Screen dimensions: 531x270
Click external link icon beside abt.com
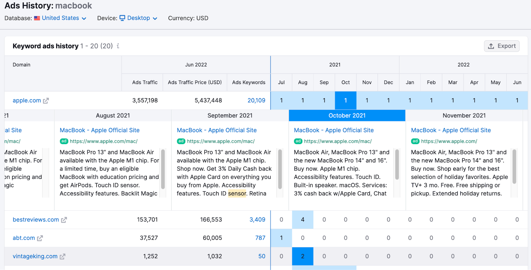pyautogui.click(x=40, y=238)
